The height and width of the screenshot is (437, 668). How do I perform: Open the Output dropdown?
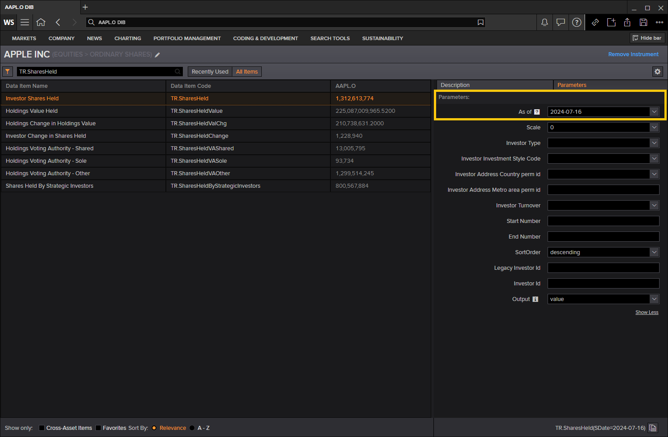coord(654,299)
